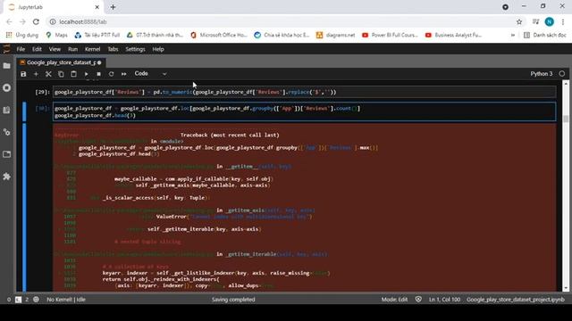Click the Saving completed status message
The height and width of the screenshot is (321, 572).
pos(233,300)
